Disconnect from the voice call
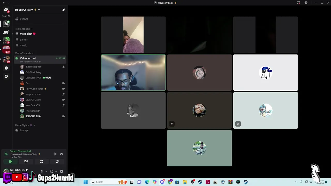This screenshot has width=331, height=186. pyautogui.click(x=62, y=154)
